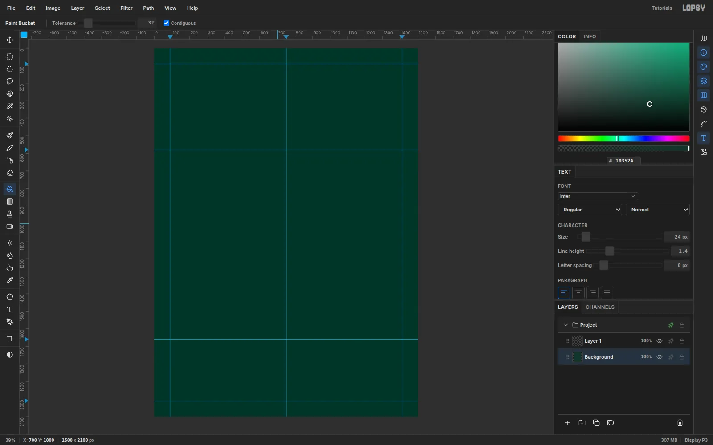Hide Layer 1 with eye icon
The height and width of the screenshot is (445, 713).
(660, 341)
